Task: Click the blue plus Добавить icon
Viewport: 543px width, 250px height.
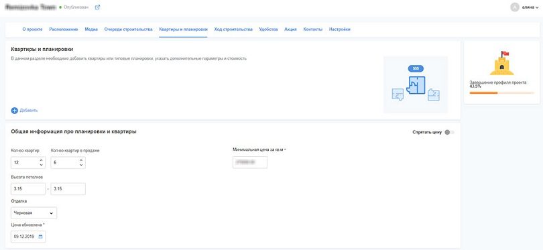Action: point(14,111)
